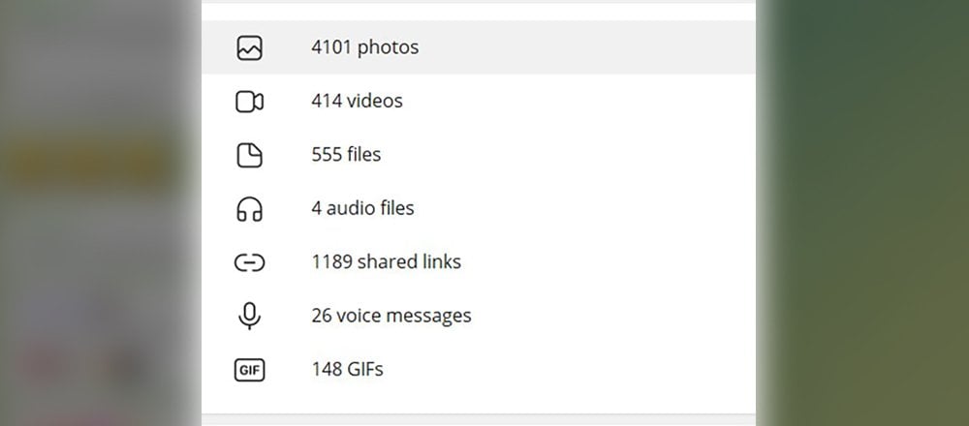Open the 414 videos section

pyautogui.click(x=479, y=102)
